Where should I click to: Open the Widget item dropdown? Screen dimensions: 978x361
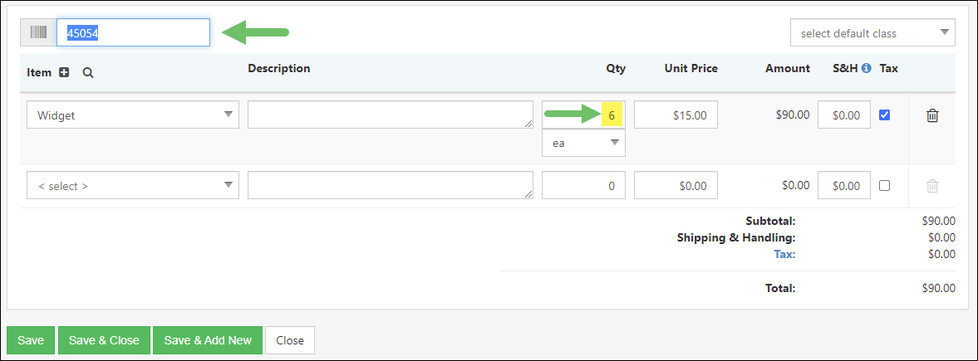coord(133,115)
